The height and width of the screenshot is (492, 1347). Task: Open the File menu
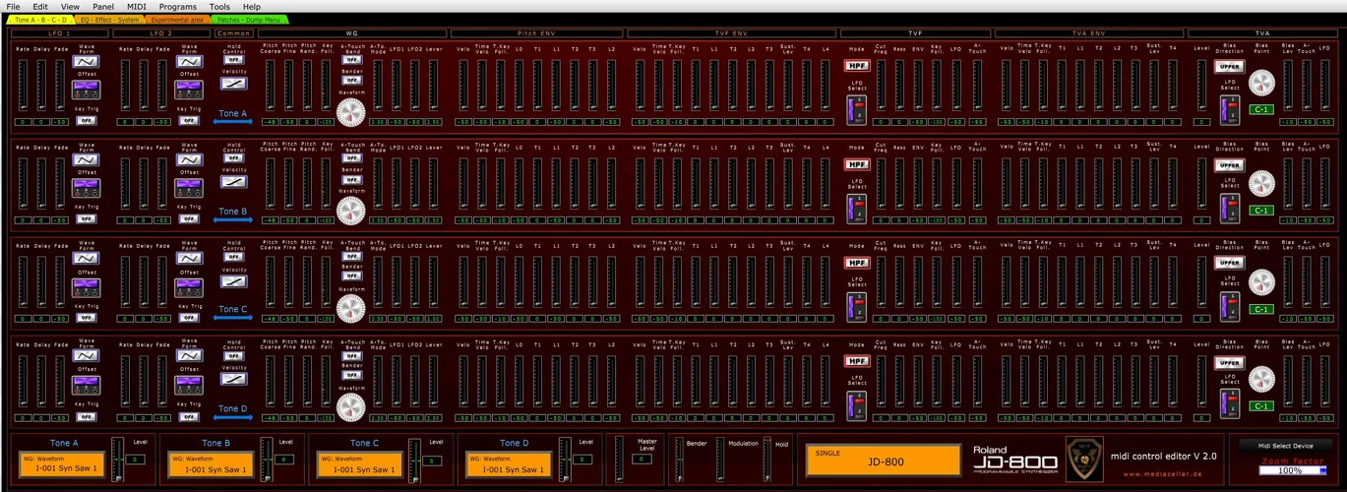(13, 6)
